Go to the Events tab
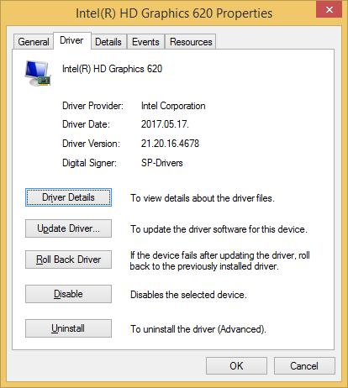This screenshot has width=348, height=388. pos(145,42)
